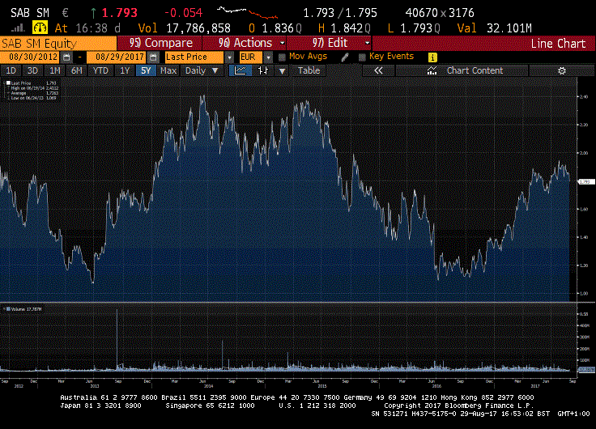Click the high price 1.842
596x429 pixels.
coord(347,28)
